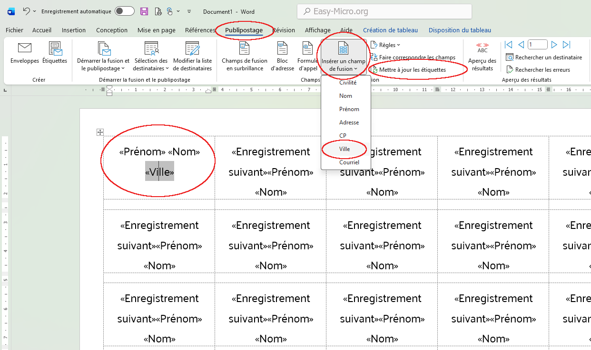591x350 pixels.
Task: Click the record number input field
Action: tap(537, 45)
